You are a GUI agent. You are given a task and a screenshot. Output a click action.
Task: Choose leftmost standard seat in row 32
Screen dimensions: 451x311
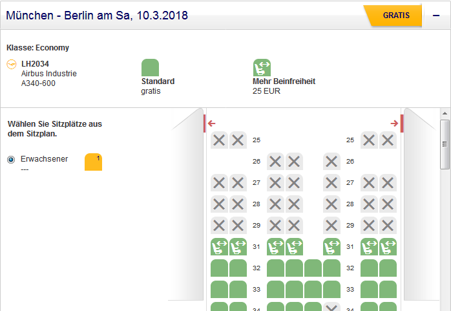coord(220,268)
